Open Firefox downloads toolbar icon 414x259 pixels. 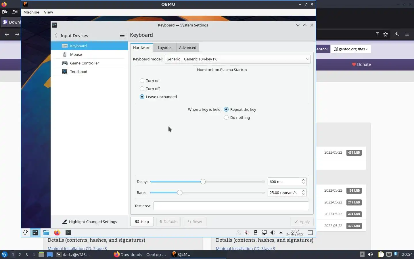pyautogui.click(x=396, y=34)
